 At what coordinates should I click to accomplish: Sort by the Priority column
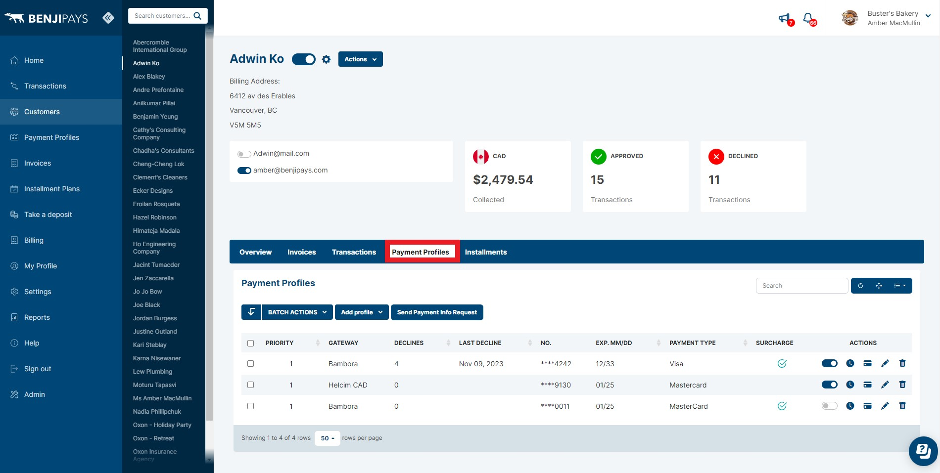292,343
